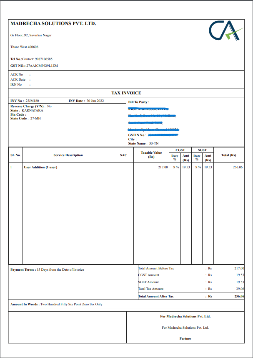Screen dimensions: 253x358
Task: Click the Taxable Value (Rs) column header
Action: (x=151, y=155)
